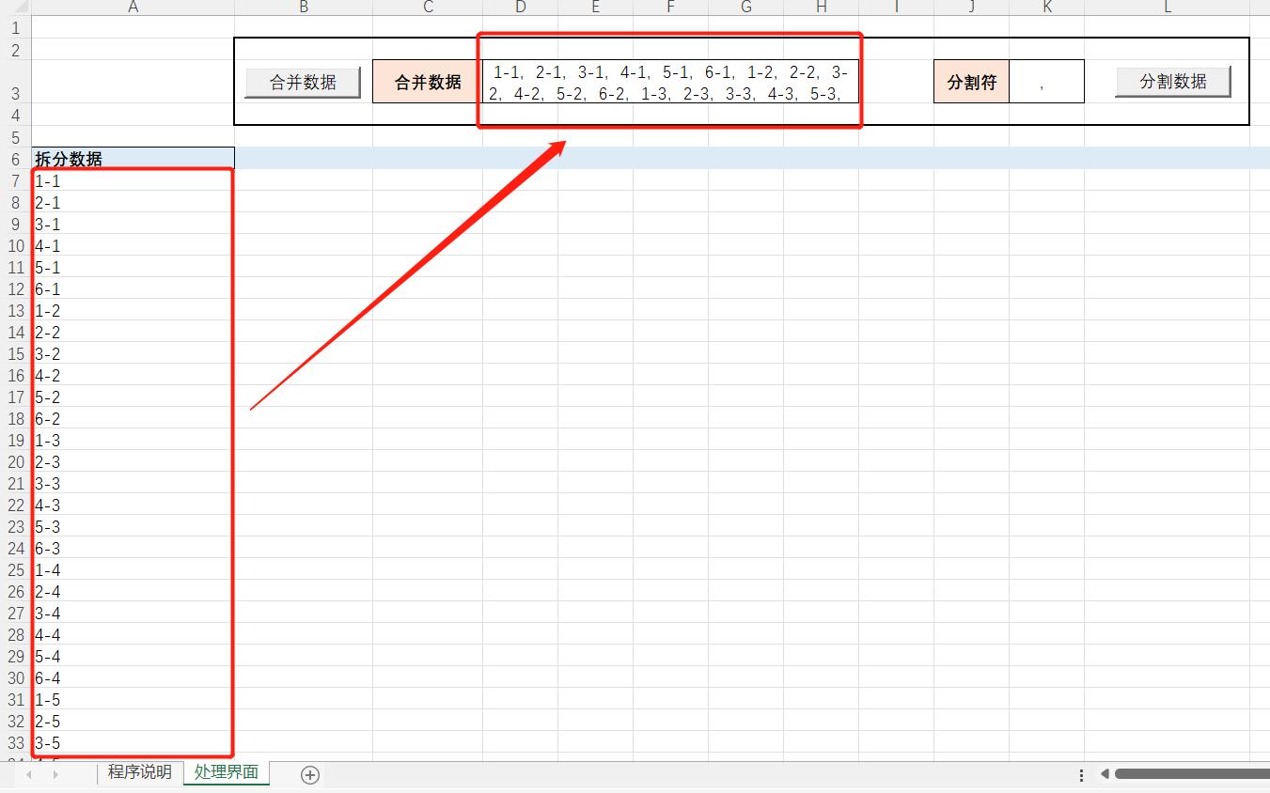1270x793 pixels.
Task: Switch to the 处理界面 sheet tab
Action: (x=226, y=771)
